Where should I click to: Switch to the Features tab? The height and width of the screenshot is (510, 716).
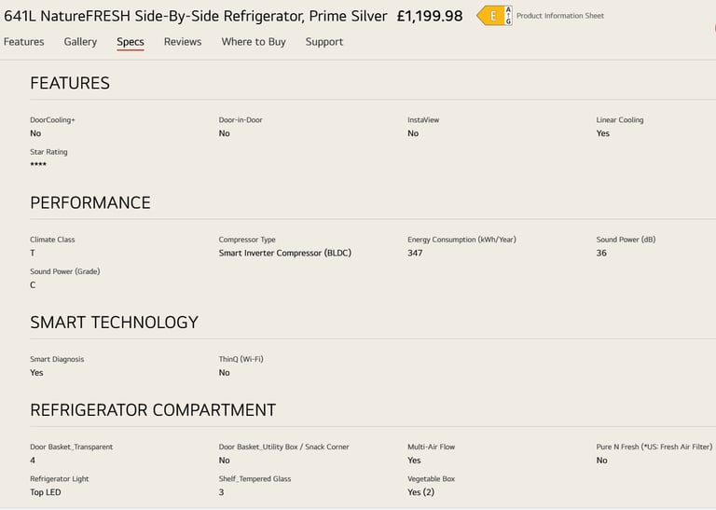tap(23, 42)
